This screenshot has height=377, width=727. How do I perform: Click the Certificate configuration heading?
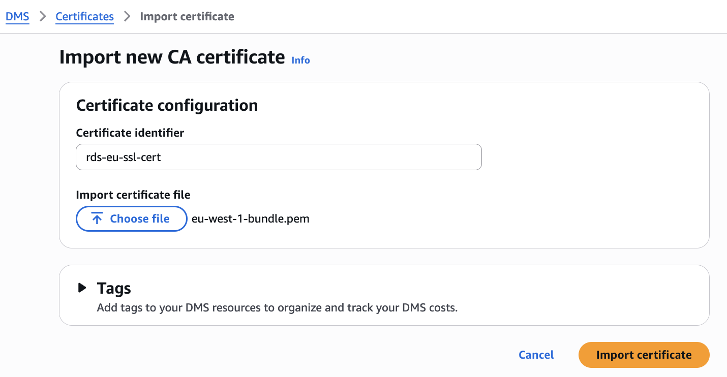(x=167, y=105)
